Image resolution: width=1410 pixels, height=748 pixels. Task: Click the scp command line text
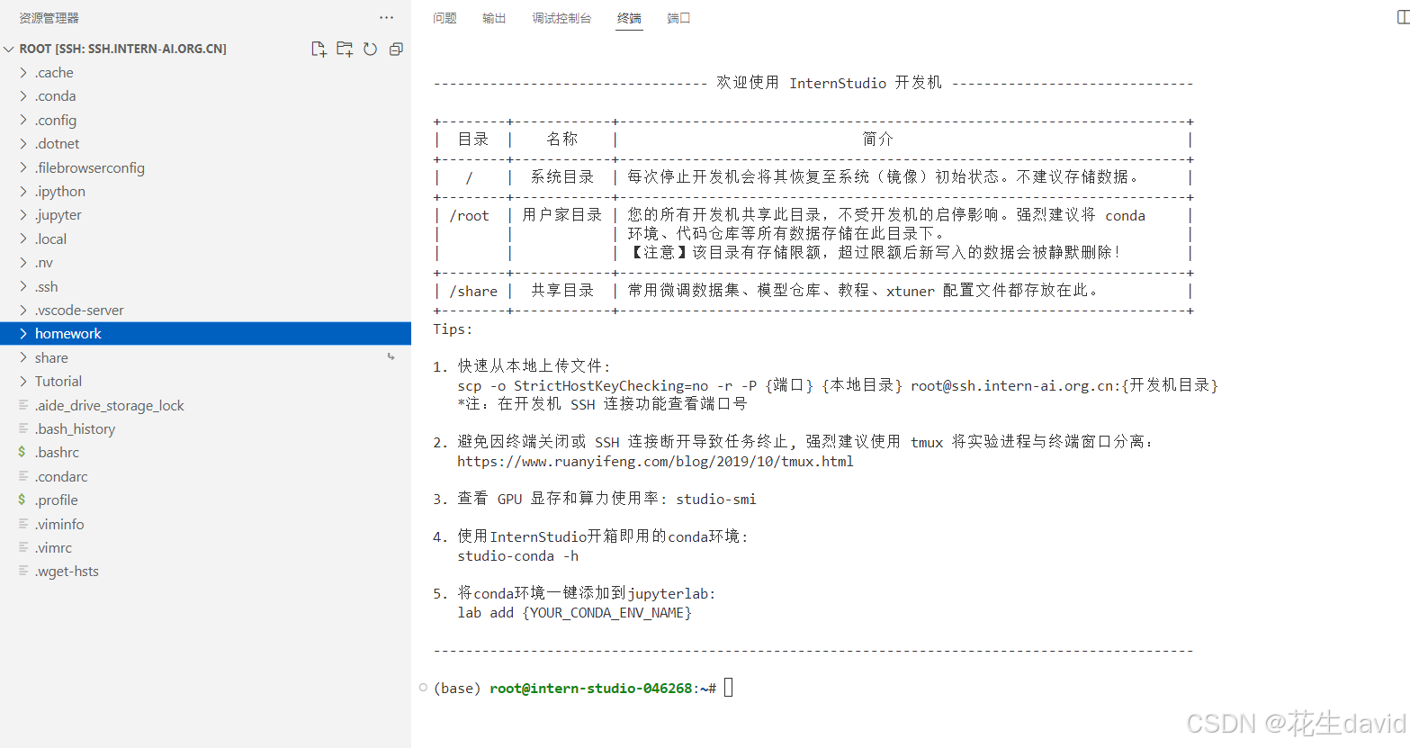[838, 385]
